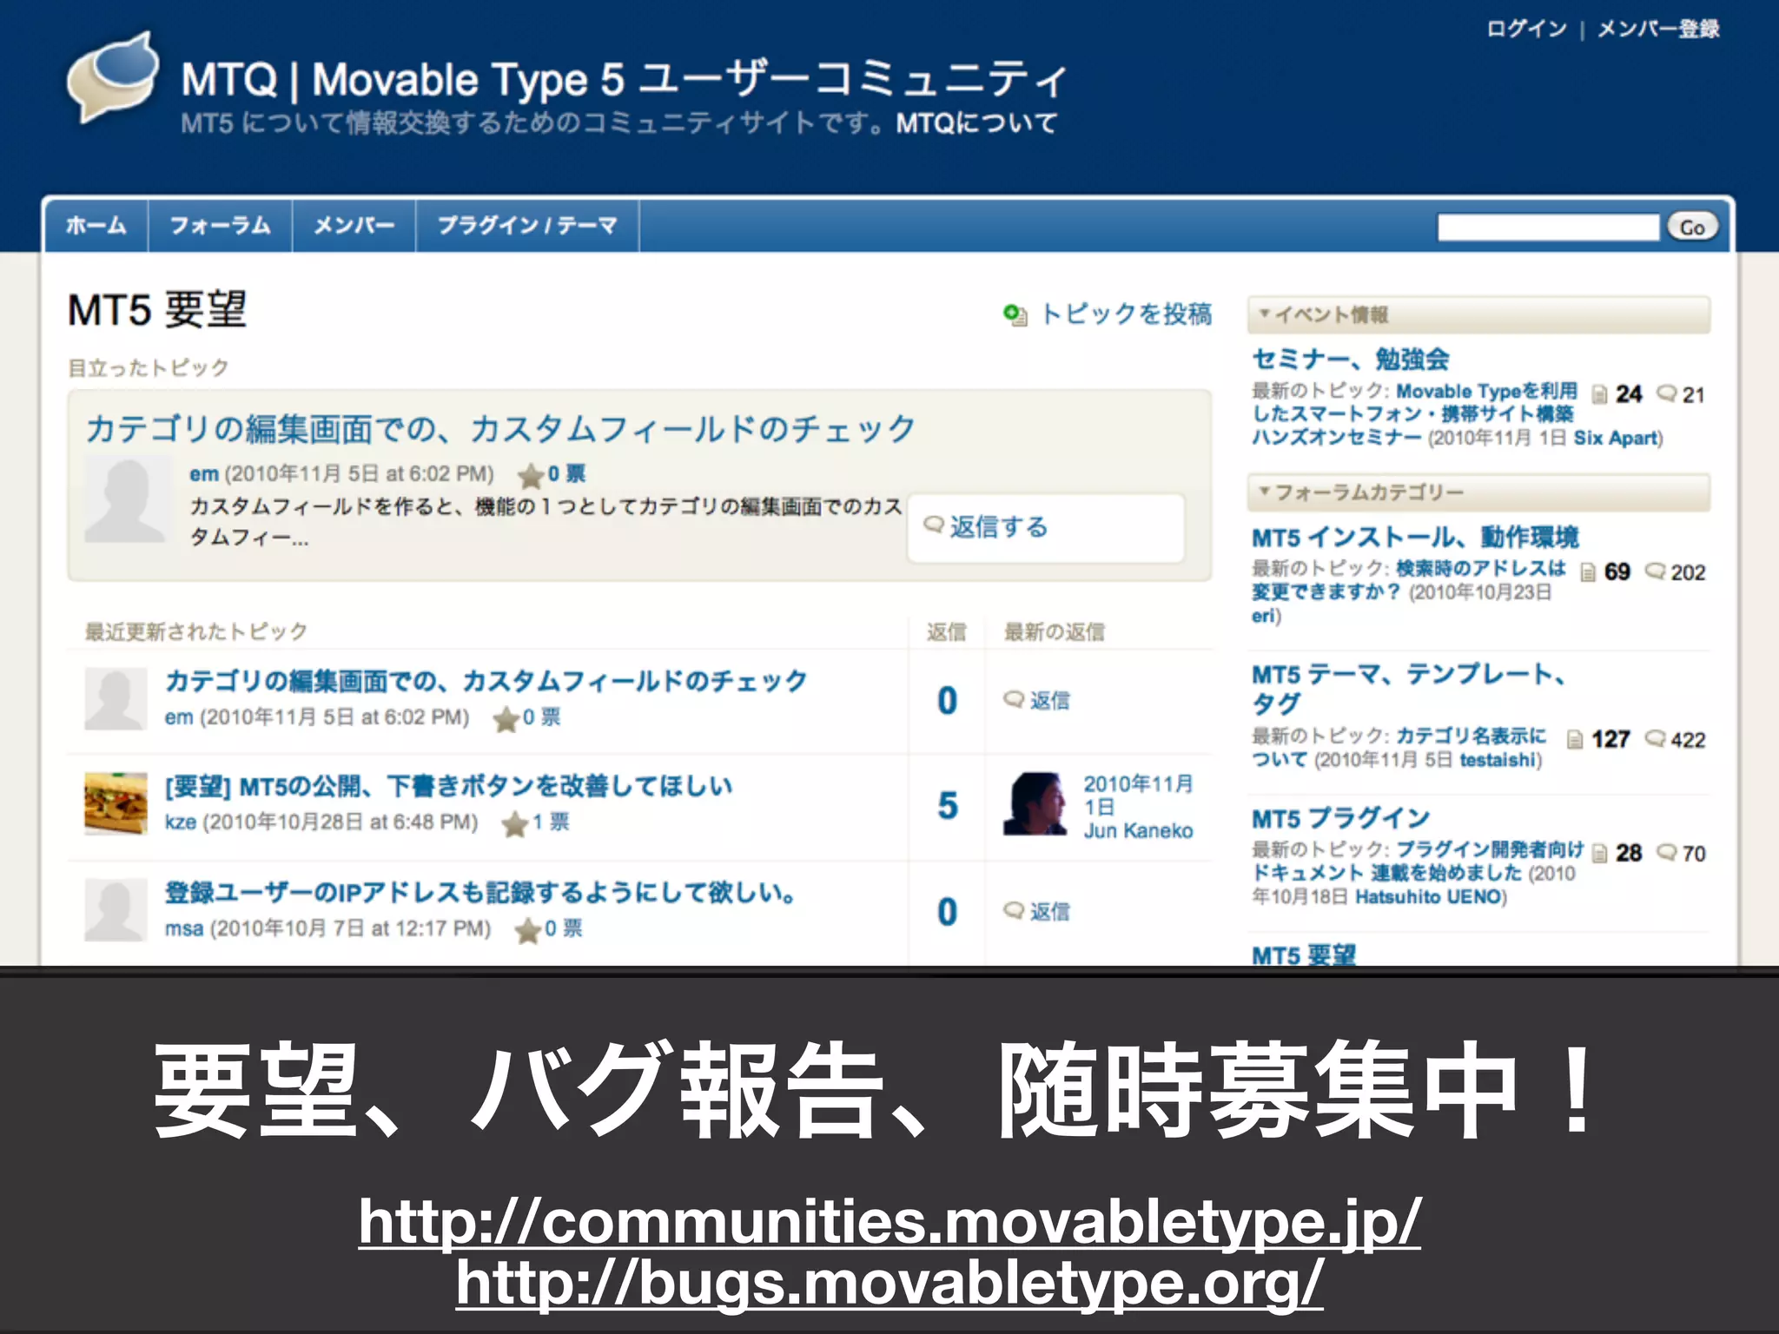
Task: Open http://communities.movabletype.jp/ link
Action: point(889,1222)
